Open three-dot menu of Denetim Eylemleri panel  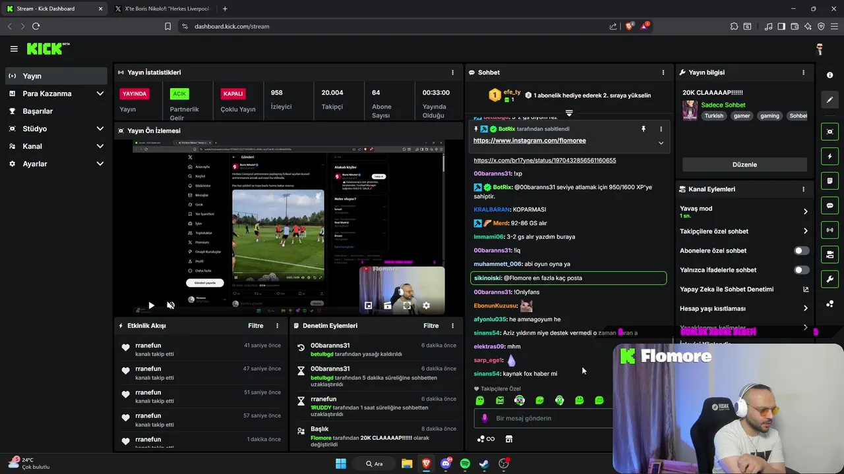tap(452, 326)
